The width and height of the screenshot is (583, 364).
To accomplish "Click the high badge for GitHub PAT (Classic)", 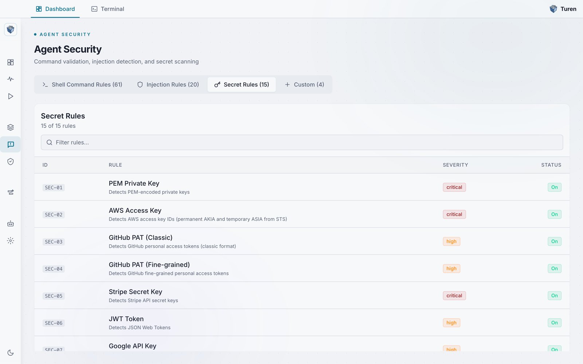I will (x=451, y=241).
